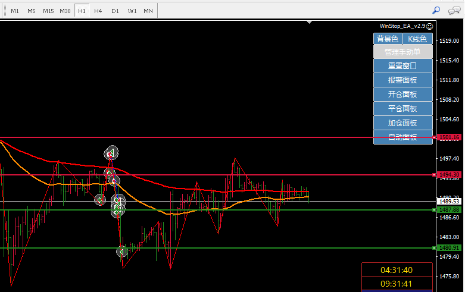Open the 开仓面板 open position panel
The image size is (465, 292).
pos(402,94)
